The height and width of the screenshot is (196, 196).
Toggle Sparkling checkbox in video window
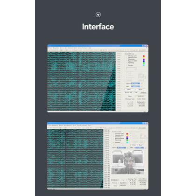(x=114, y=140)
